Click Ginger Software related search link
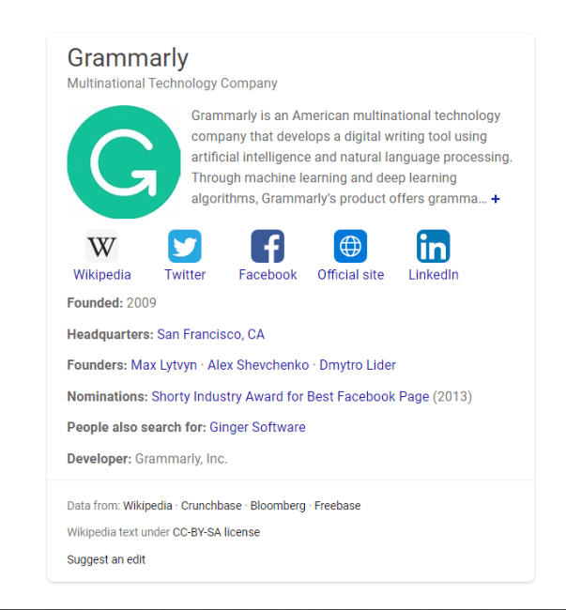Image resolution: width=566 pixels, height=610 pixels. [x=257, y=427]
